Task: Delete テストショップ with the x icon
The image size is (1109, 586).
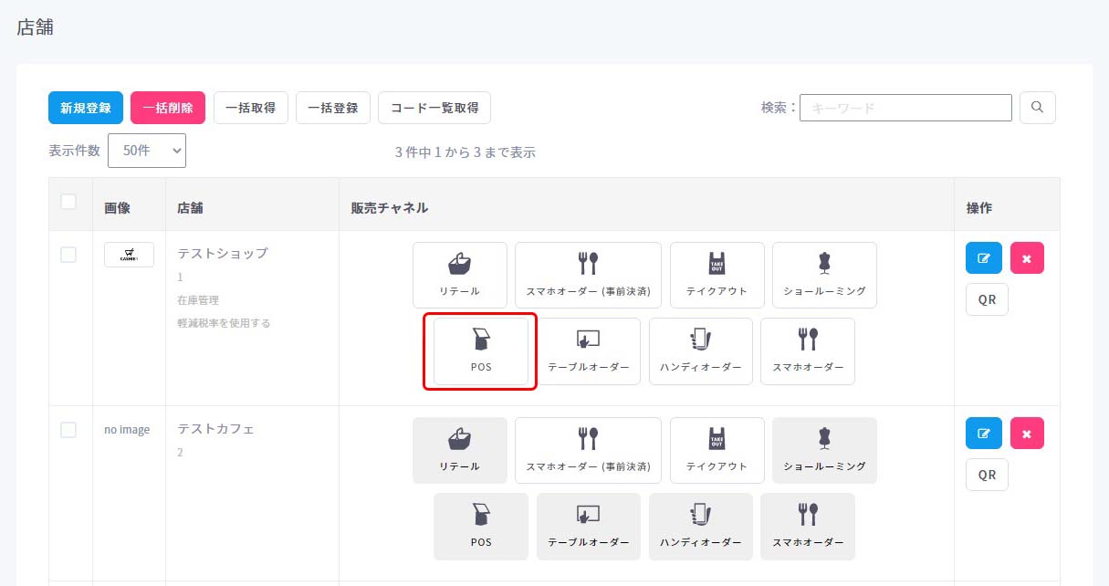Action: (1027, 257)
